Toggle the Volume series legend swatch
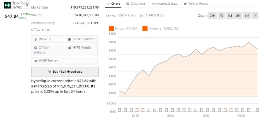Screen dimensions: 260x118 coord(145,28)
